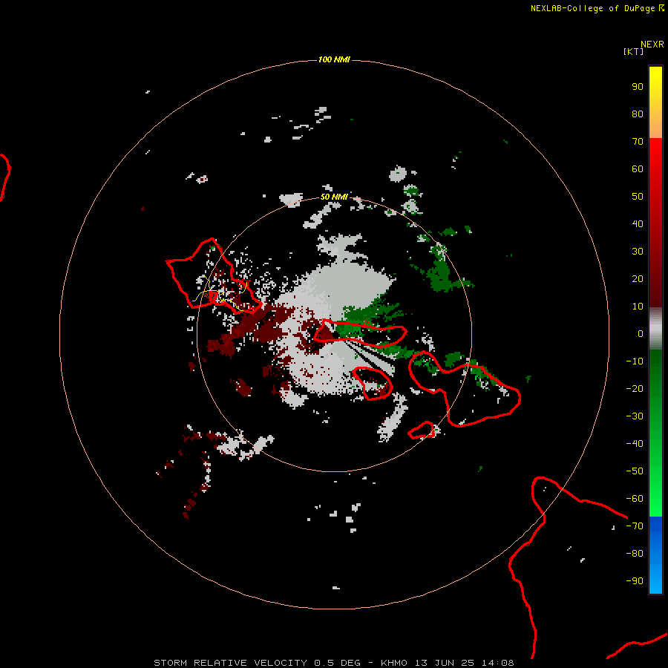668x668 pixels.
Task: Select the -30 scale label
Action: (635, 416)
